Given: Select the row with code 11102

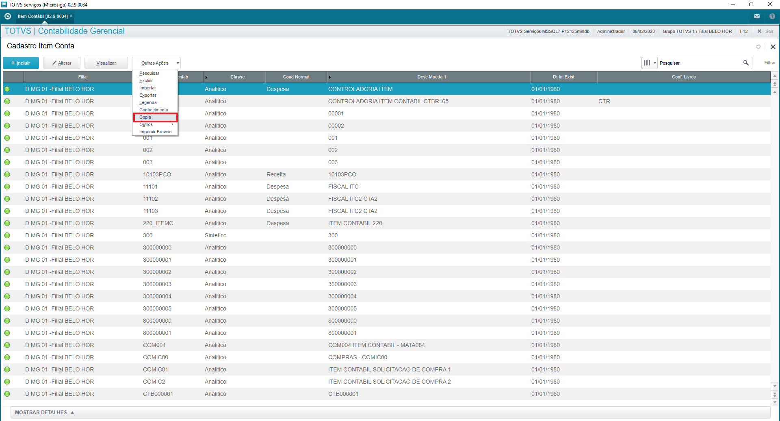Looking at the screenshot, I should coord(387,199).
